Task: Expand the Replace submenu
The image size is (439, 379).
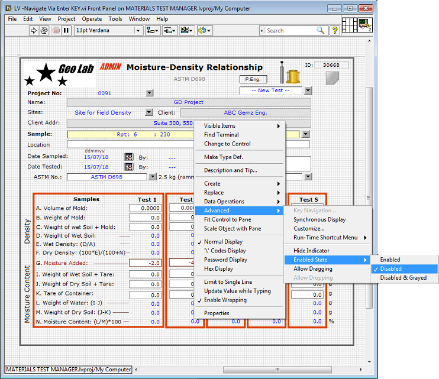Action: 240,192
